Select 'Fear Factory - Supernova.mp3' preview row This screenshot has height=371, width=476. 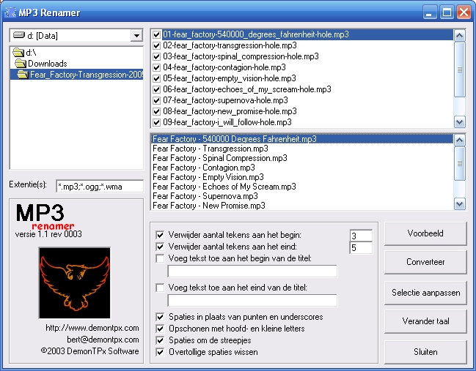click(302, 196)
